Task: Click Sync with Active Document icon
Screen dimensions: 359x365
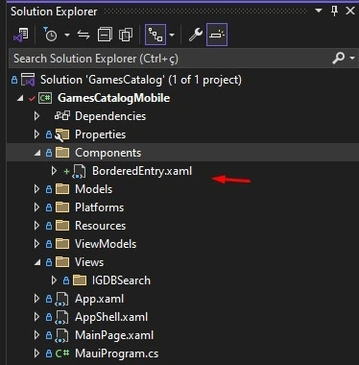Action: click(84, 35)
